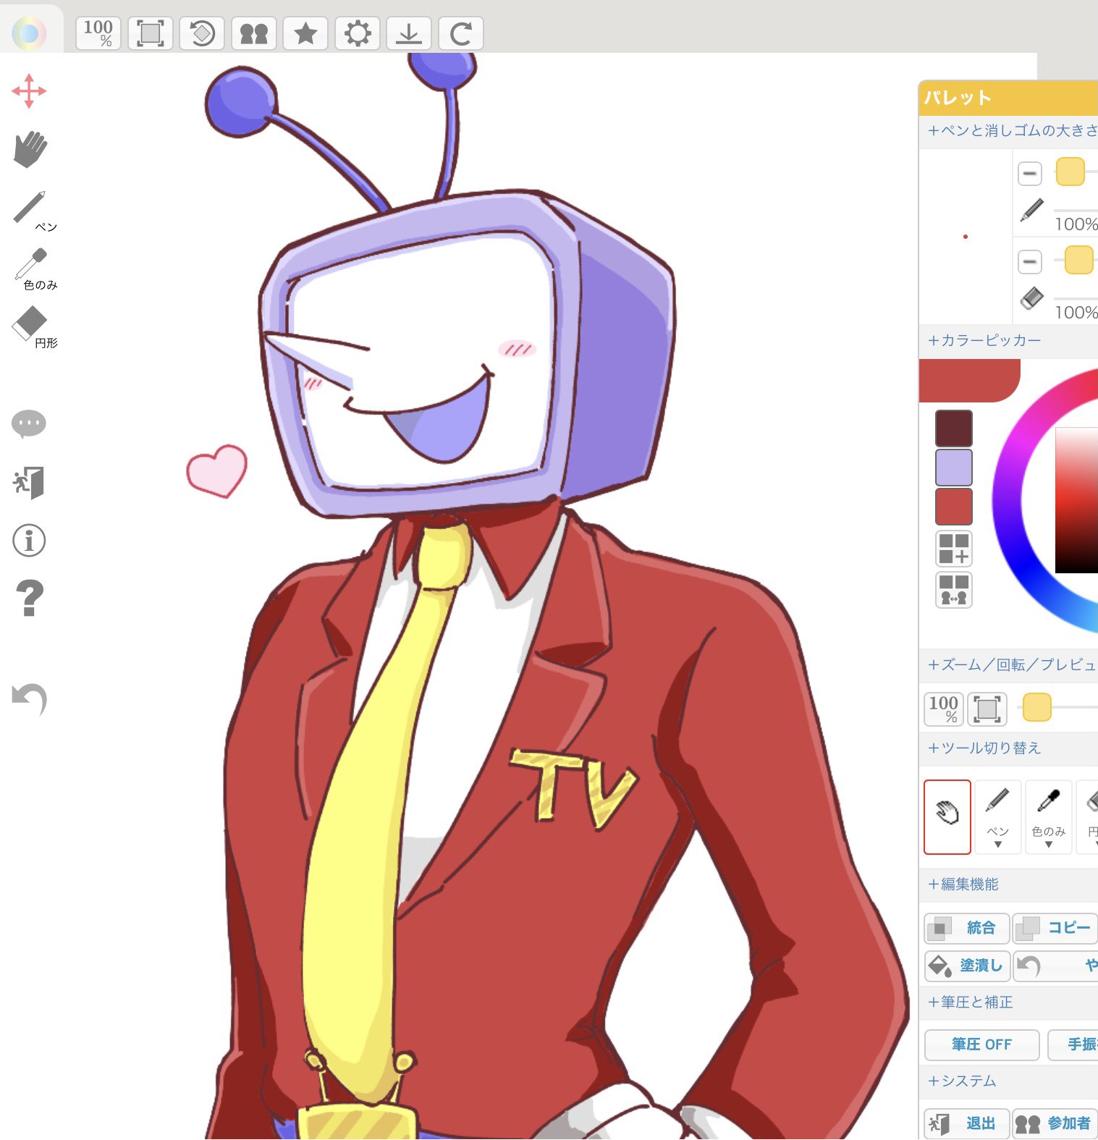Decrease pen size with minus button
This screenshot has width=1098, height=1140.
[x=1029, y=174]
